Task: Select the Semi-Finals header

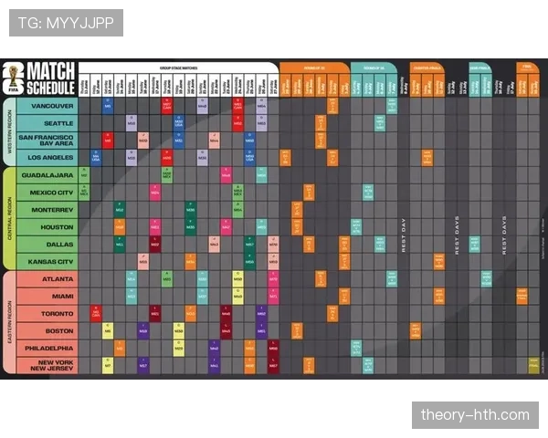Action: 480,68
